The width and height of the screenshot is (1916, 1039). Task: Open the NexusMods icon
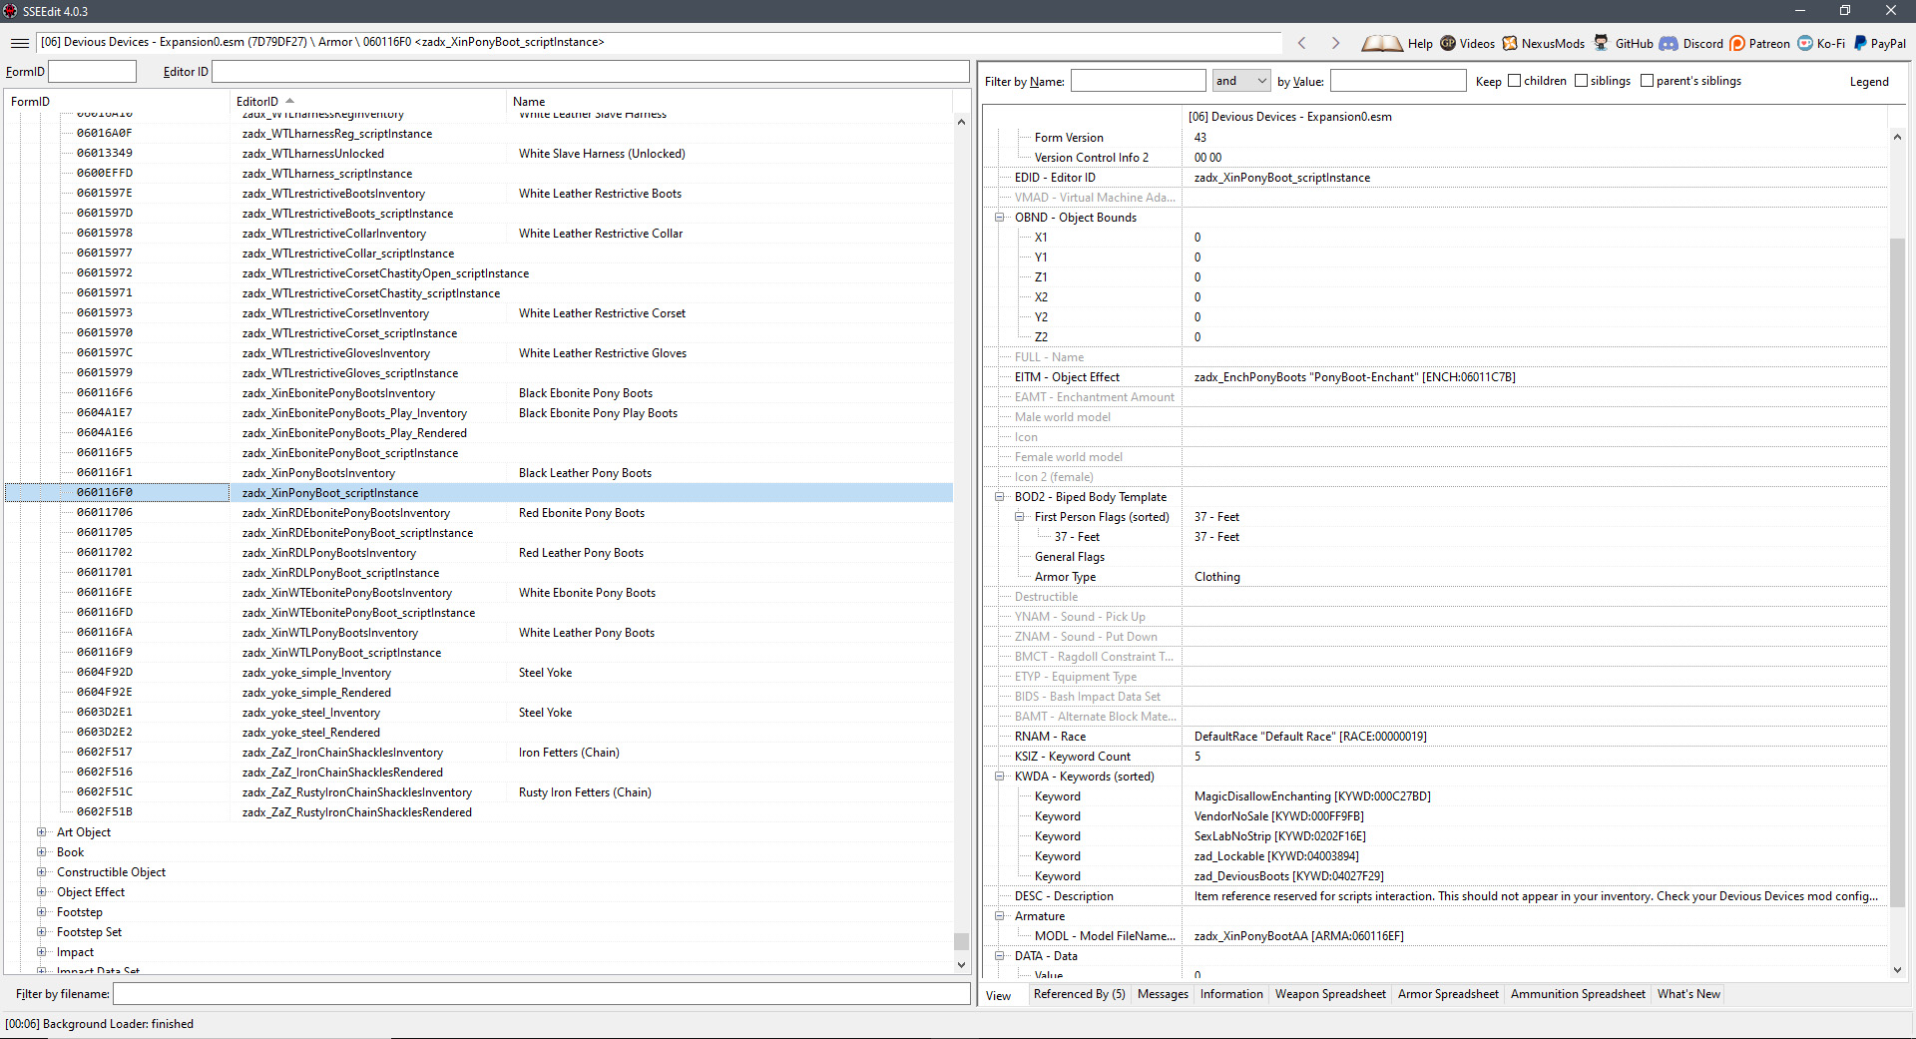pos(1510,43)
